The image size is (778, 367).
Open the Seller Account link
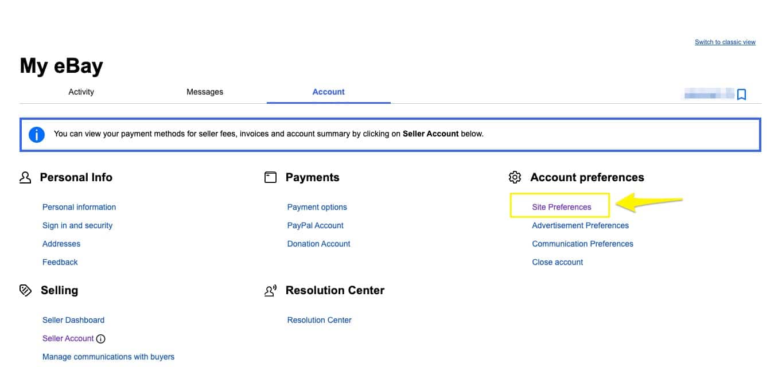pyautogui.click(x=68, y=338)
